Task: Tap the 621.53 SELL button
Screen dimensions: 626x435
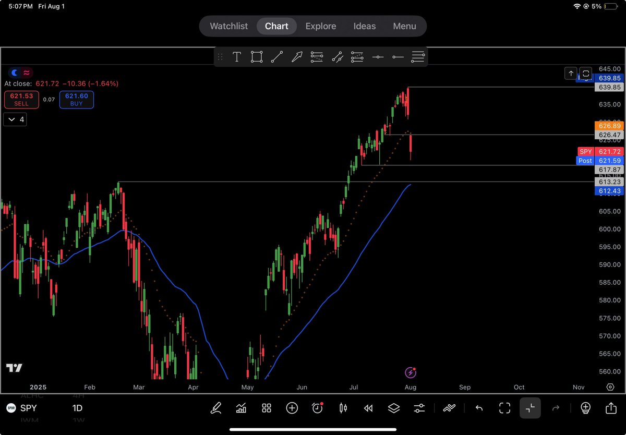Action: pyautogui.click(x=21, y=100)
